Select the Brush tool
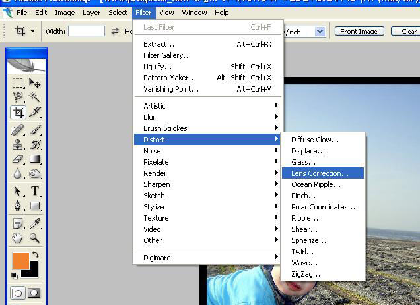The image size is (420, 305). tap(35, 130)
